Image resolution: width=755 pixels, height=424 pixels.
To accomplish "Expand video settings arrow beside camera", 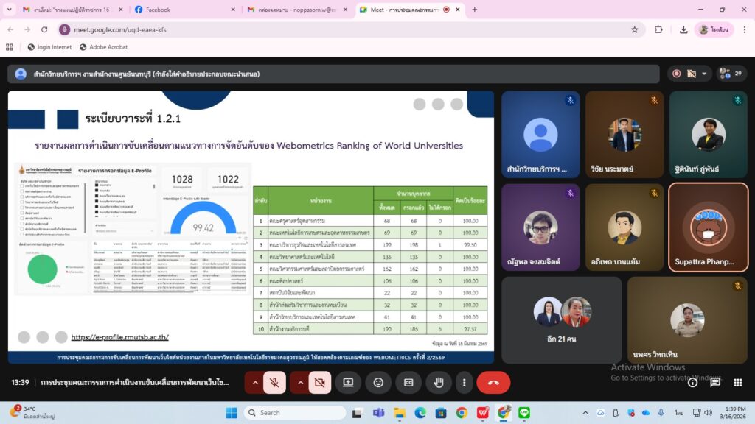I will point(300,383).
